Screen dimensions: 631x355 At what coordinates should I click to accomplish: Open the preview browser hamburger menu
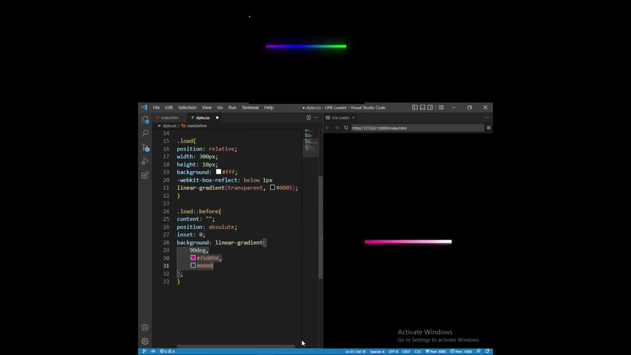coord(489,128)
